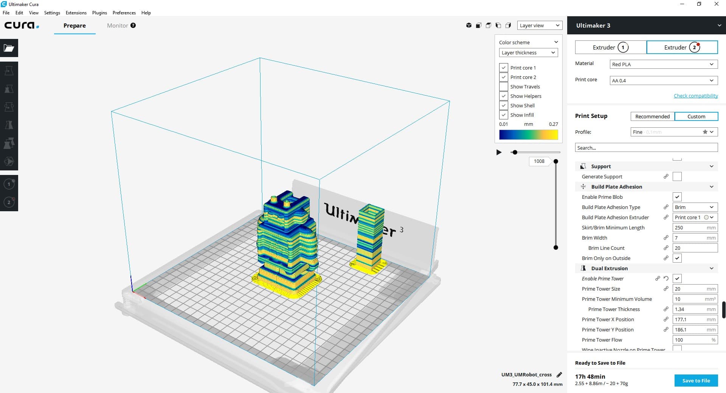This screenshot has width=726, height=393.
Task: Open the File menu
Action: [6, 12]
